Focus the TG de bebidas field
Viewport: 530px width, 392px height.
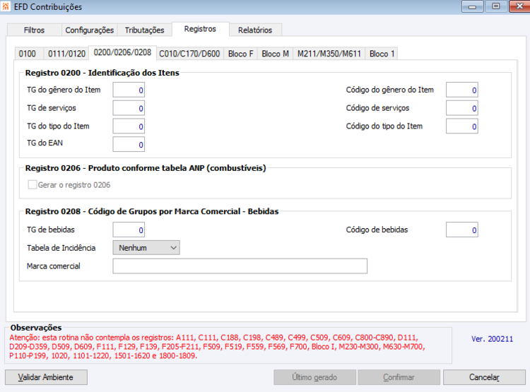(129, 230)
